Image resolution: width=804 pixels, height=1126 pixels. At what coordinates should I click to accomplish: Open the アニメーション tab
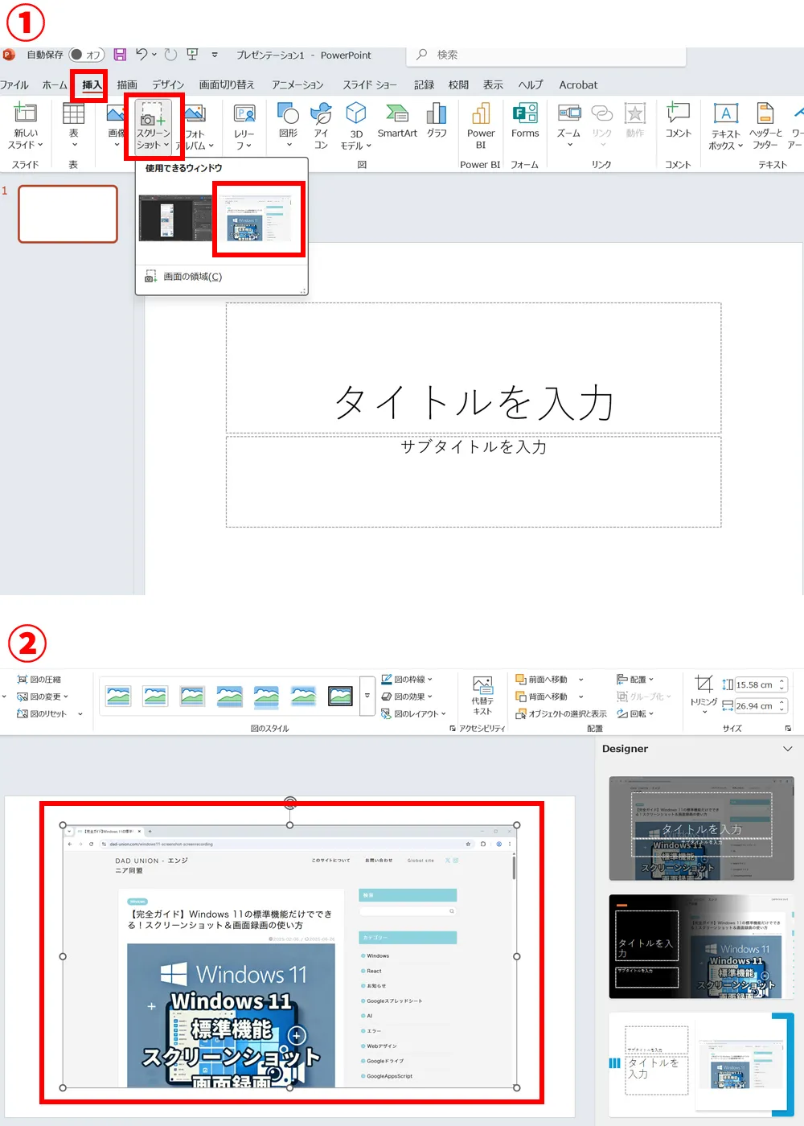point(297,84)
